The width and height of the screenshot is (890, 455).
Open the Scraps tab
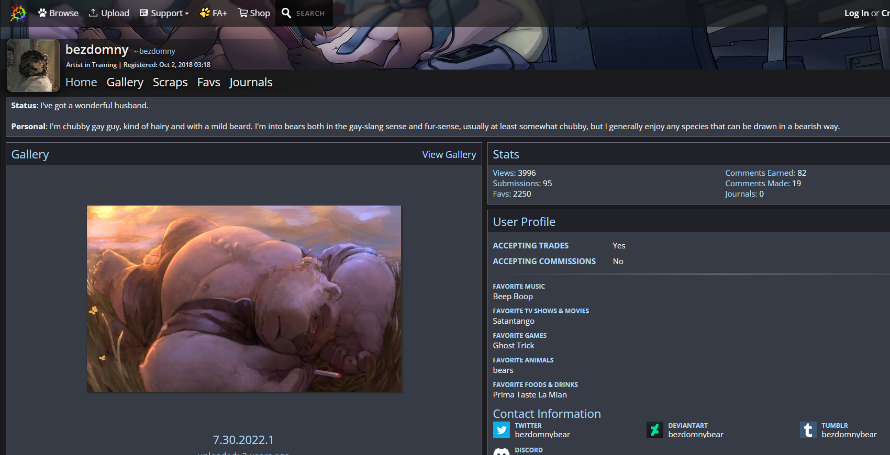coord(170,82)
